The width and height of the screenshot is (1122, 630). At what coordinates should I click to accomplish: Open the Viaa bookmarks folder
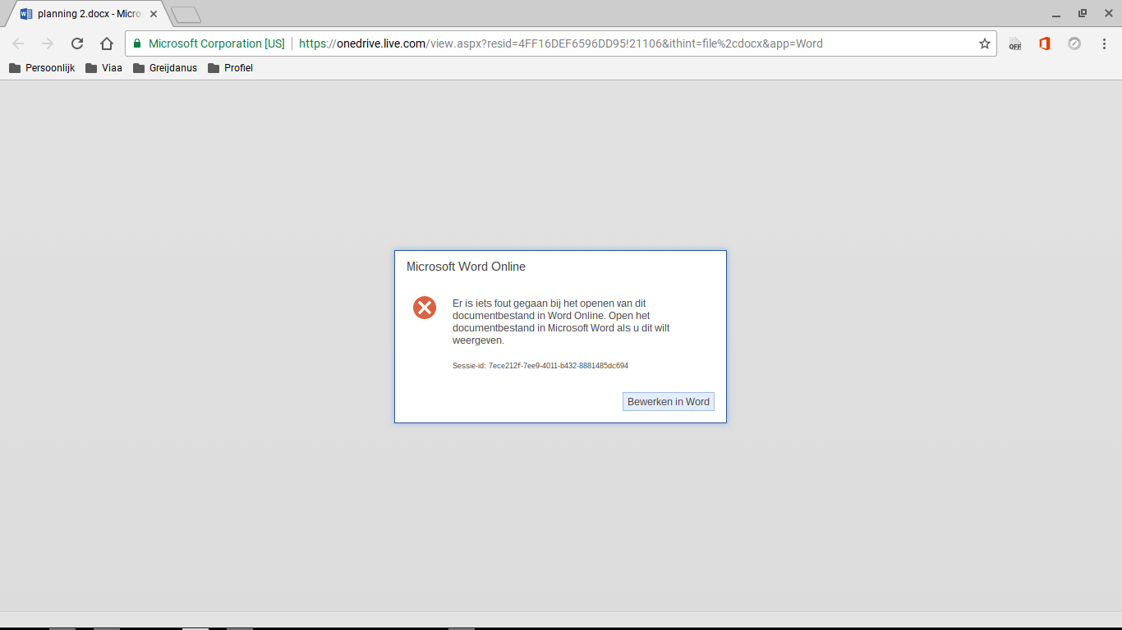point(104,68)
